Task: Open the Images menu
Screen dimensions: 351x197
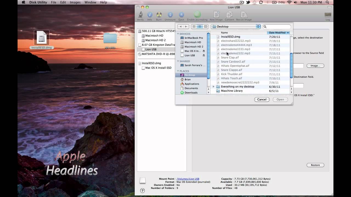Action: click(x=75, y=2)
